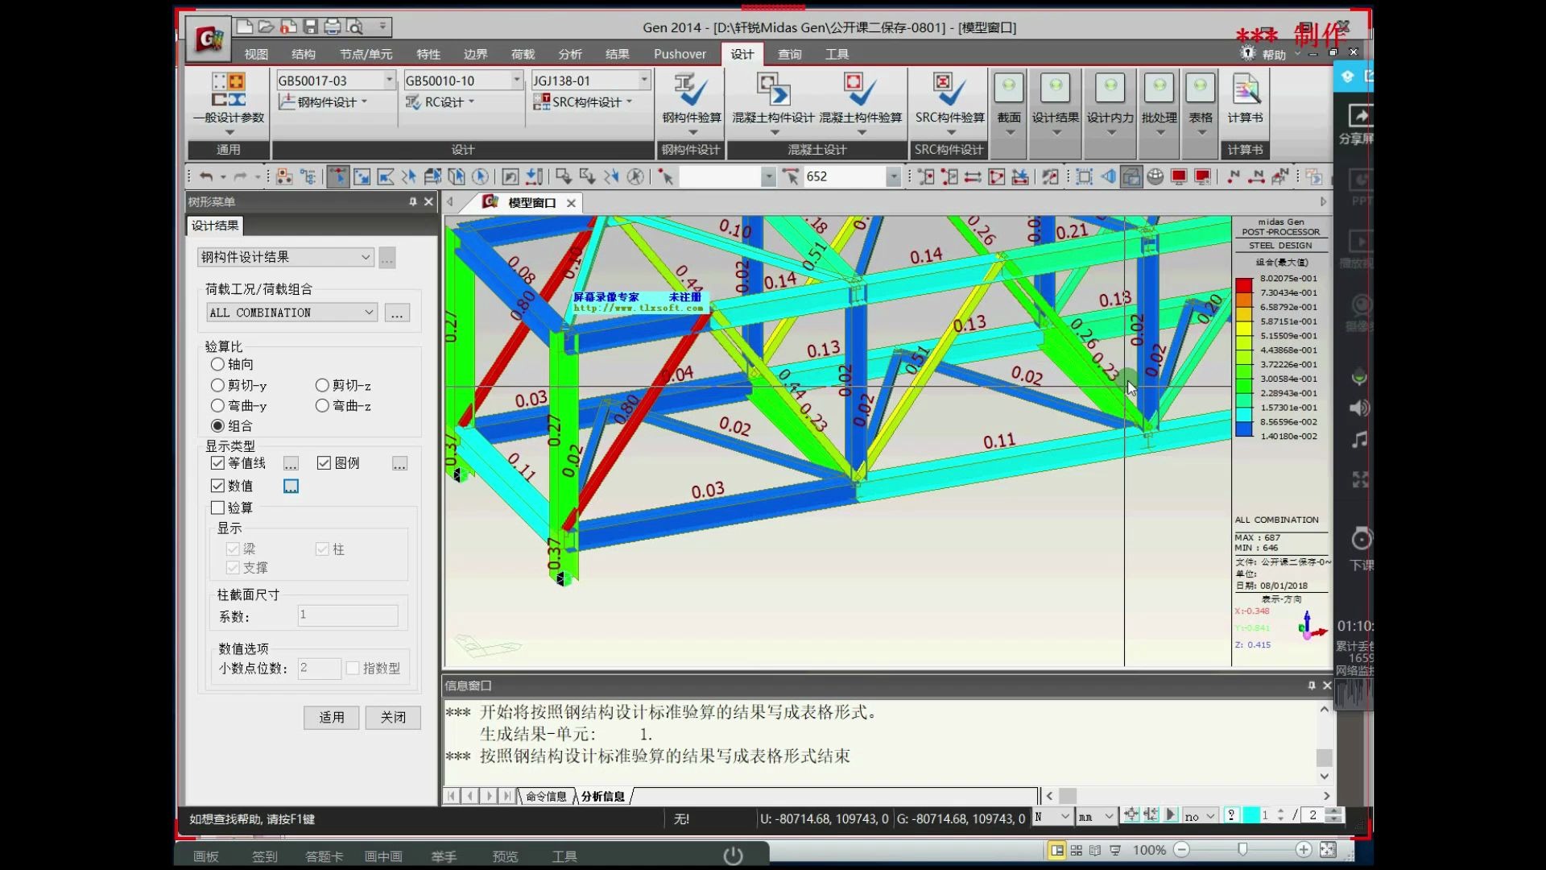This screenshot has height=870, width=1546.
Task: Click the 关闭 close button in panel
Action: tap(393, 717)
